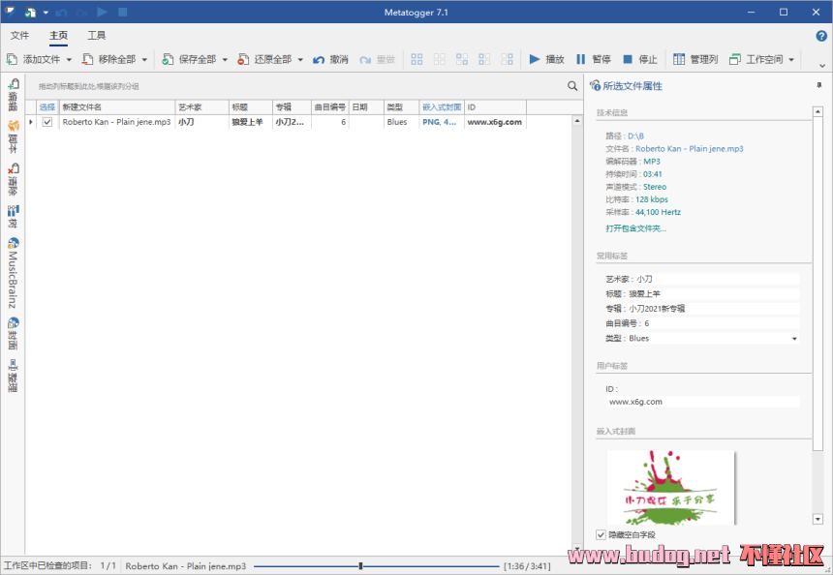Uncheck the Roberto Kan file row checkbox
Image resolution: width=833 pixels, height=575 pixels.
[46, 123]
